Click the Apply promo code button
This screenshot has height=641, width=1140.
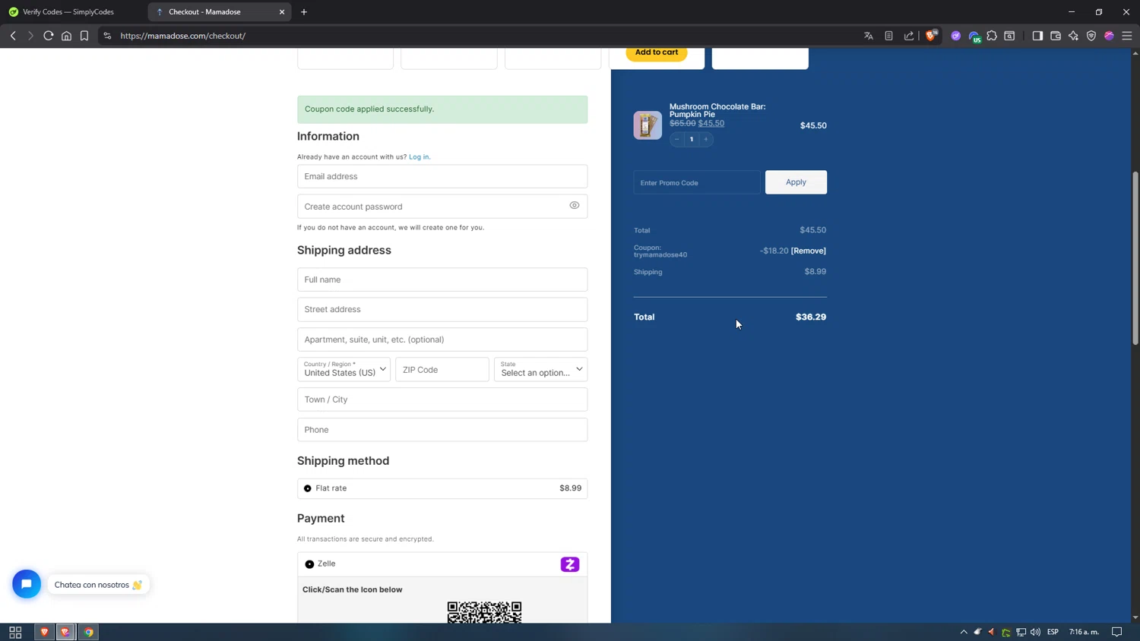pyautogui.click(x=796, y=182)
